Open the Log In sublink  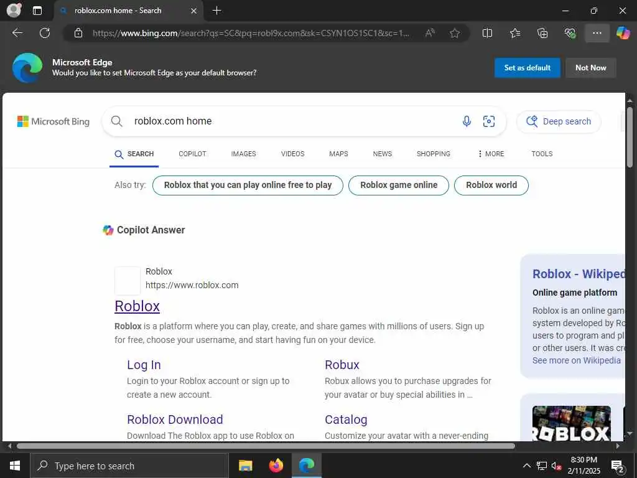tap(144, 365)
